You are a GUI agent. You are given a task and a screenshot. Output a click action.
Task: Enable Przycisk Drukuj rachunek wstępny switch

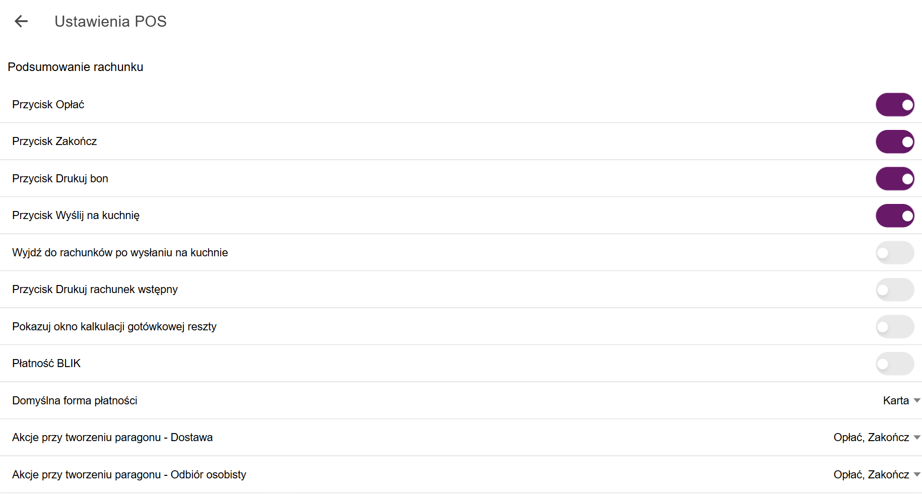click(895, 290)
